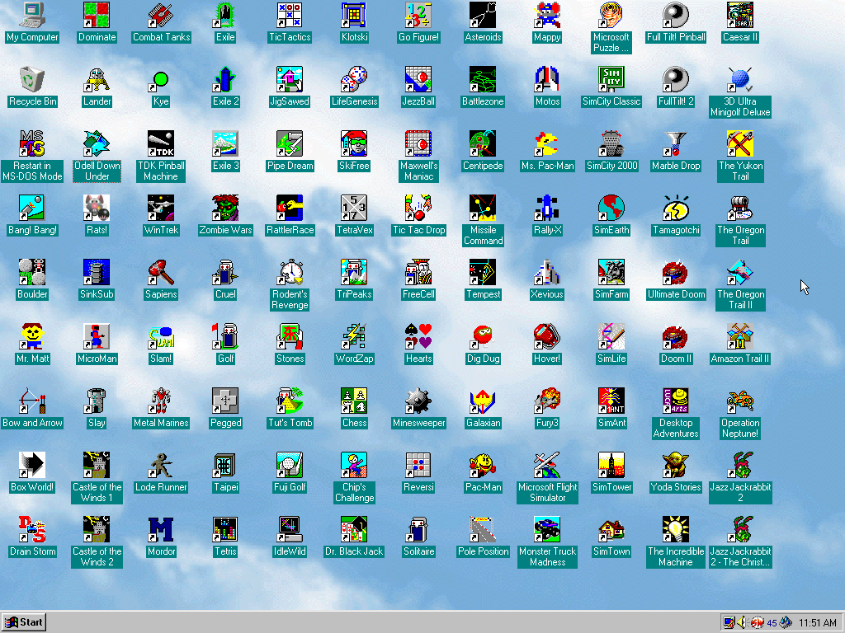
Task: Click the Monster Truck Madness icon
Action: pyautogui.click(x=547, y=528)
